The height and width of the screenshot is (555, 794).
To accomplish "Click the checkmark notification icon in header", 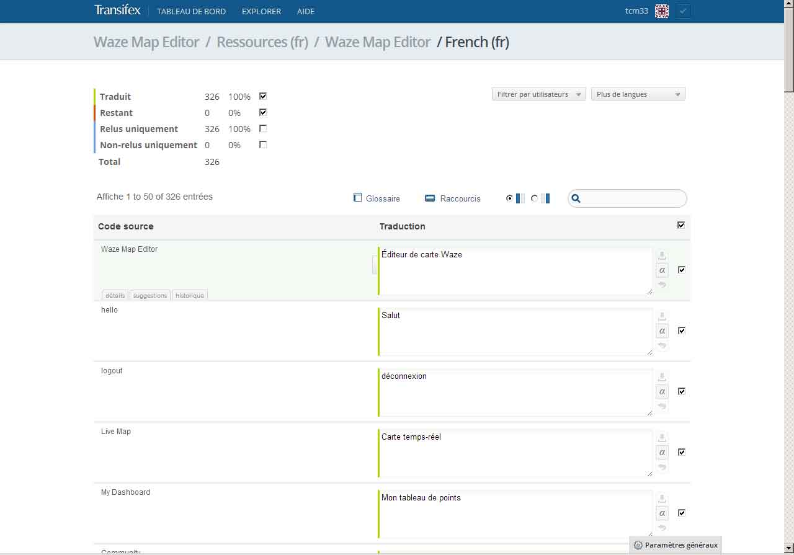I will [682, 11].
